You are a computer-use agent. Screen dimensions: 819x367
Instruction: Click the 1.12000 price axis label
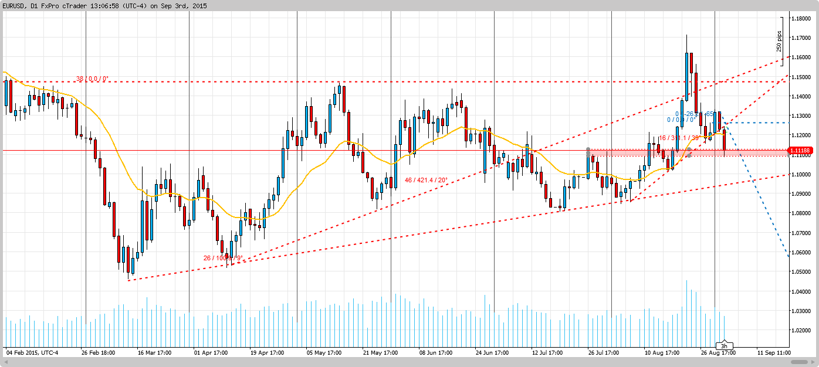click(801, 135)
